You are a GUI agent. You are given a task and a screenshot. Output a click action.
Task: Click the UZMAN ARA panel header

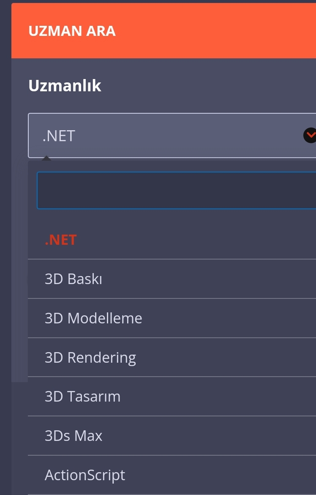click(163, 30)
